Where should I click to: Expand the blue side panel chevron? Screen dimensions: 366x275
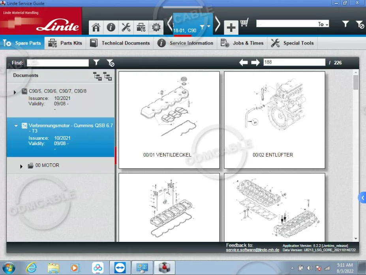click(362, 198)
